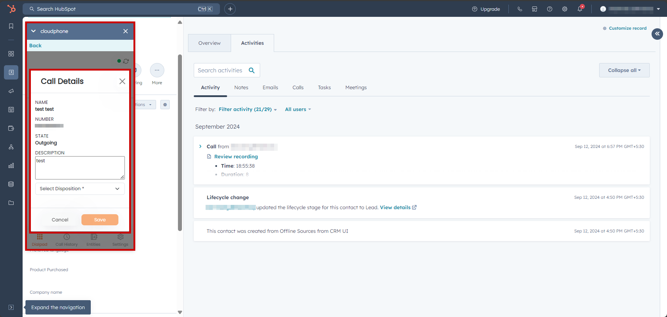Click the refresh icon in cloudphone widget
Image resolution: width=667 pixels, height=317 pixels.
(126, 61)
